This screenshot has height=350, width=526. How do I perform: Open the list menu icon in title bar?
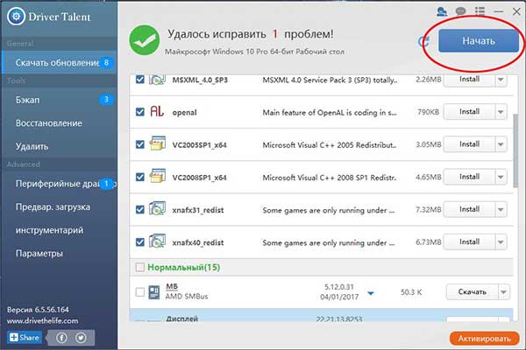pos(480,11)
